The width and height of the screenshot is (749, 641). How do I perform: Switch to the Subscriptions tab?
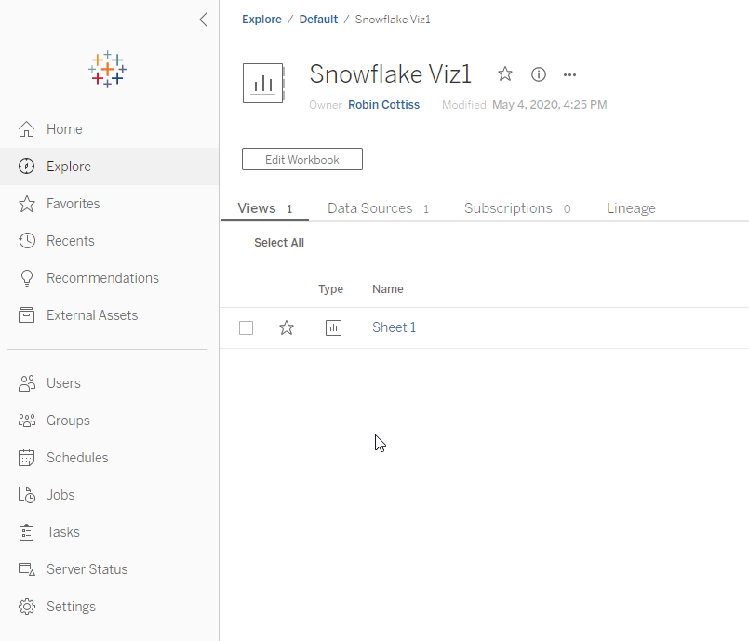click(517, 208)
